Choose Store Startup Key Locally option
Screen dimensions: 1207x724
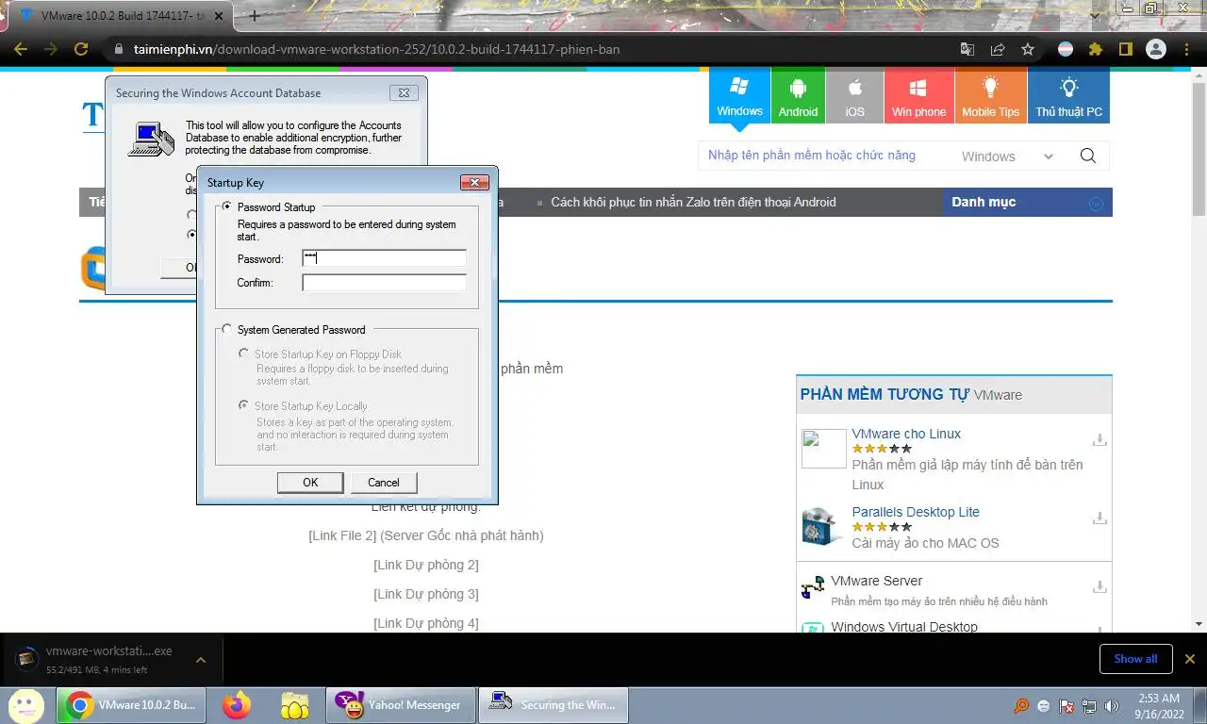[245, 405]
